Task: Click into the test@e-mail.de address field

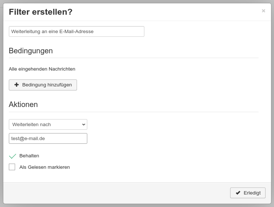Action: click(48, 139)
